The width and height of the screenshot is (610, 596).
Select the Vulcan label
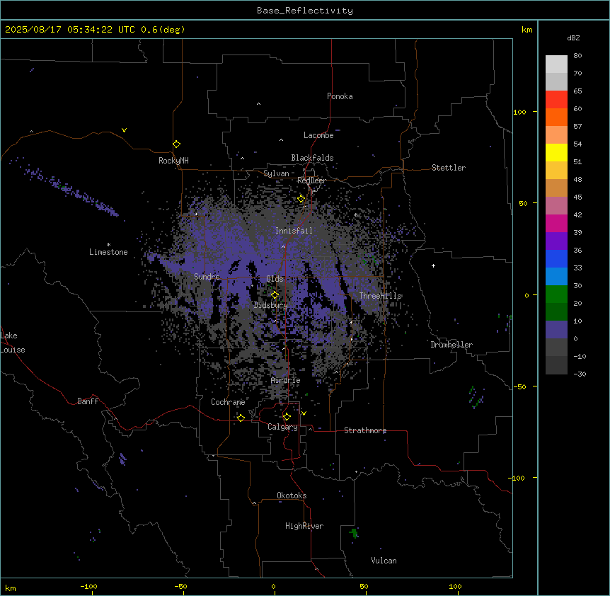click(384, 561)
